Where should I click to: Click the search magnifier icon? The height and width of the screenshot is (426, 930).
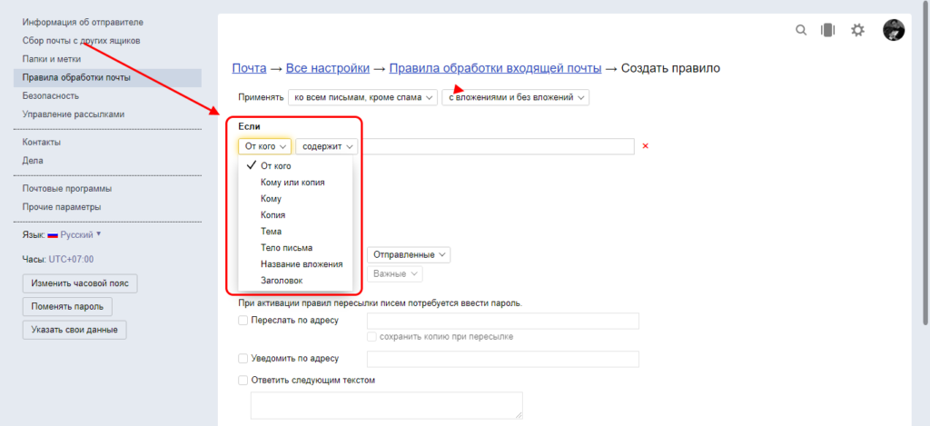click(x=801, y=30)
